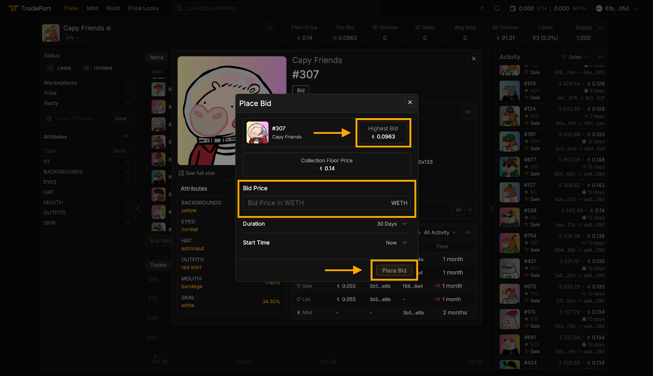Open the Mint menu
Image resolution: width=653 pixels, height=376 pixels.
[92, 8]
